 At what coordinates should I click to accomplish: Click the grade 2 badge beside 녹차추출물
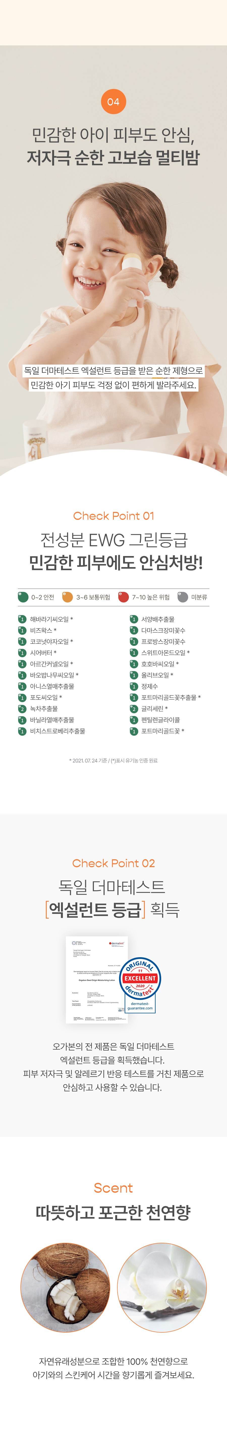[x=22, y=709]
